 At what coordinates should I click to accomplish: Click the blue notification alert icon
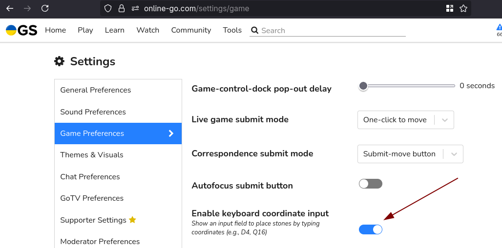(x=499, y=28)
